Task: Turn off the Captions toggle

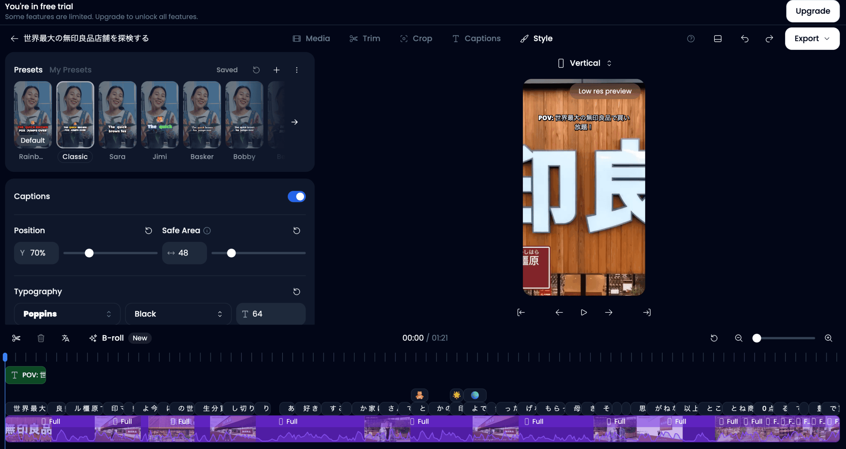Action: [296, 197]
